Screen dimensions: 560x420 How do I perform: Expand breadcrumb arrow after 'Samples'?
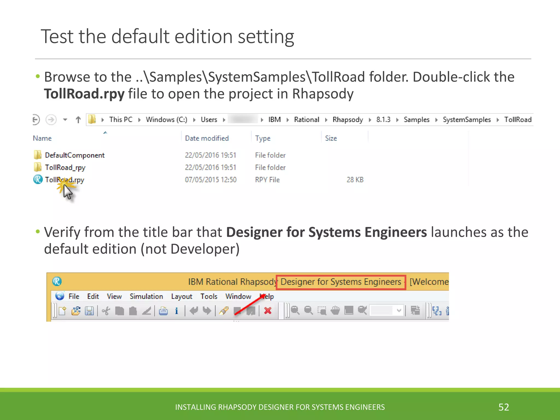(x=436, y=120)
